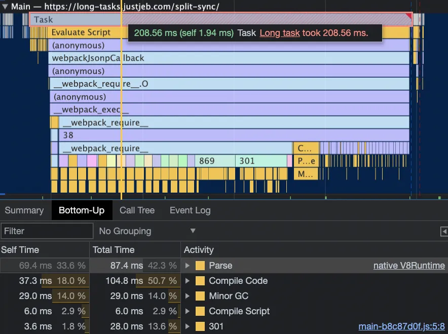The width and height of the screenshot is (448, 334).
Task: Click the '29.0 ms' self time cell
Action: pos(35,295)
